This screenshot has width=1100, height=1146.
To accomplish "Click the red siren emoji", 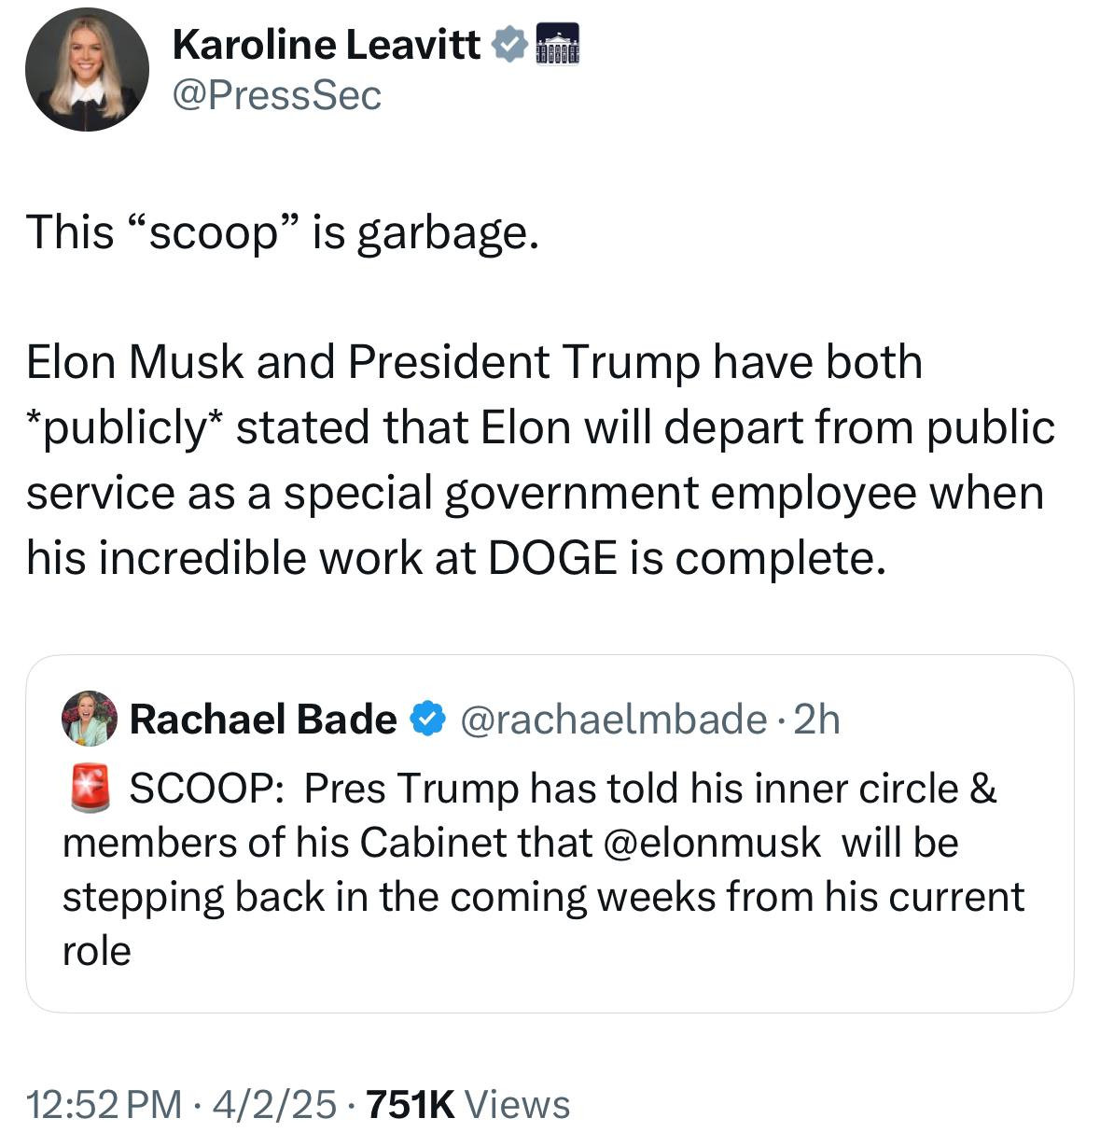I will pyautogui.click(x=91, y=789).
